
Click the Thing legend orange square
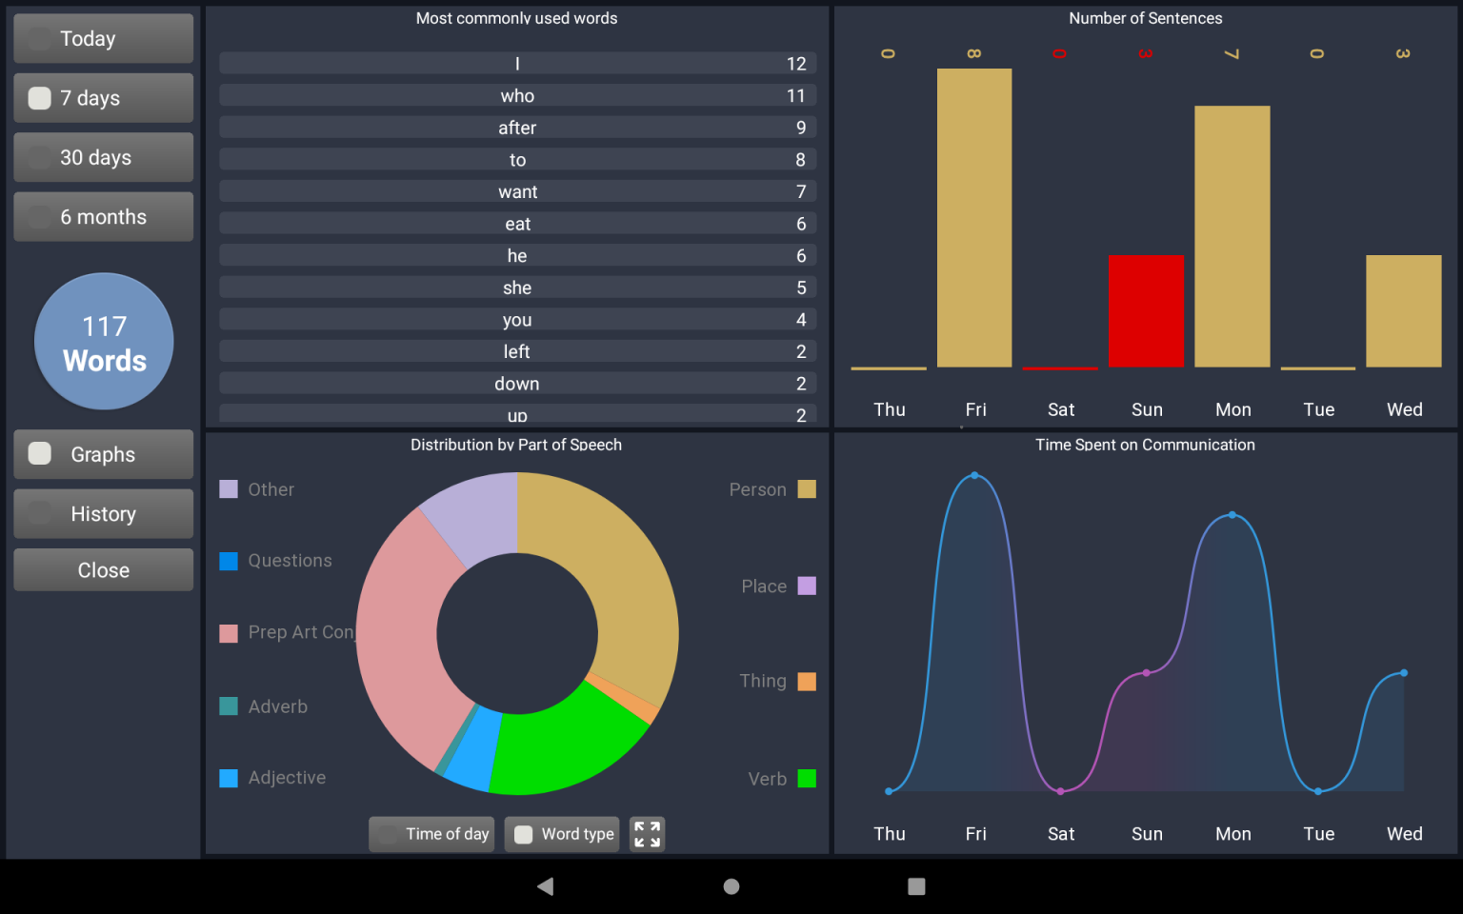[807, 682]
